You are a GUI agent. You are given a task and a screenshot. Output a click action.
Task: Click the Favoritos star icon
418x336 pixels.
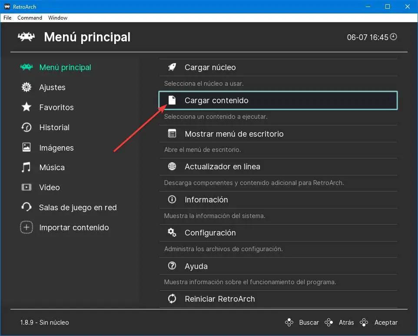tap(27, 107)
